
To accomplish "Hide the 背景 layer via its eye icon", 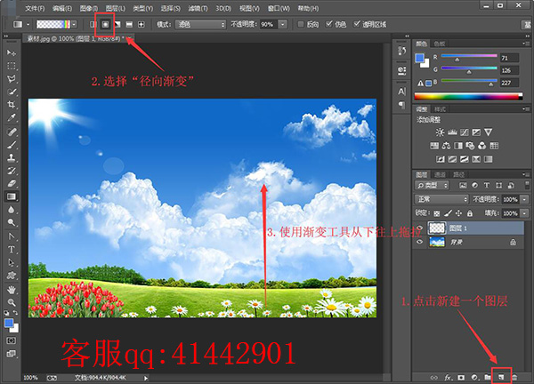I will pyautogui.click(x=419, y=242).
